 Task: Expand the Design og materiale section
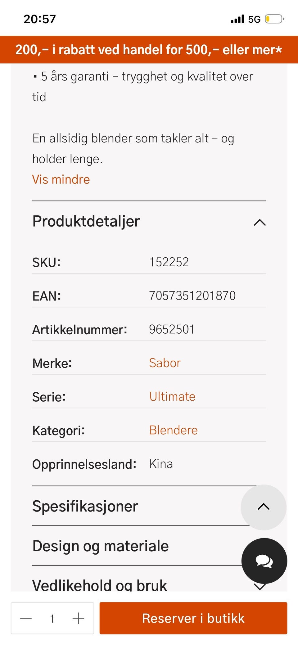click(101, 546)
